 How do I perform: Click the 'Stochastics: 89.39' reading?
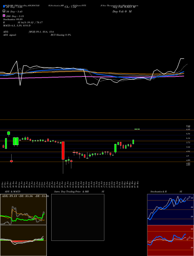[x=12, y=19]
